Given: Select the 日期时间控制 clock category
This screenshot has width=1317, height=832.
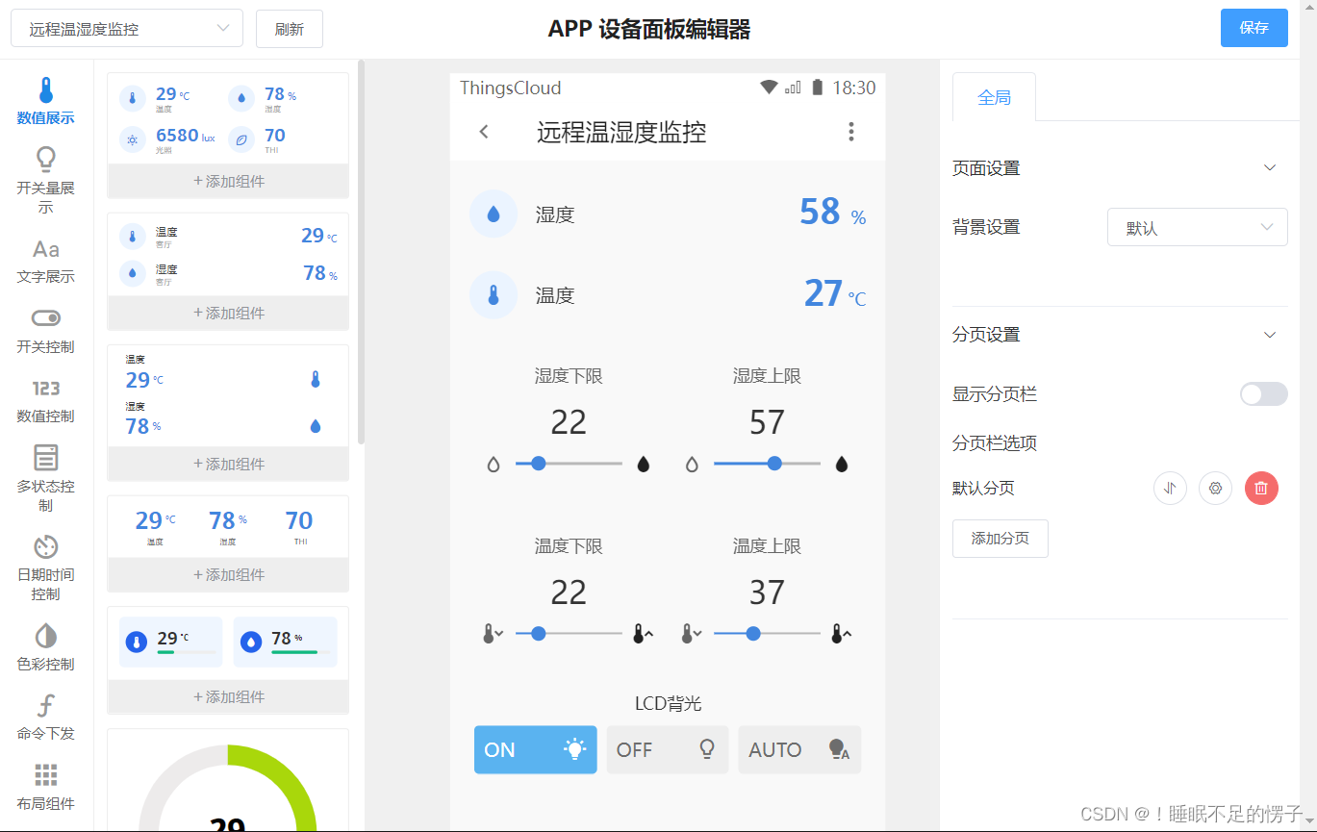Looking at the screenshot, I should (45, 567).
